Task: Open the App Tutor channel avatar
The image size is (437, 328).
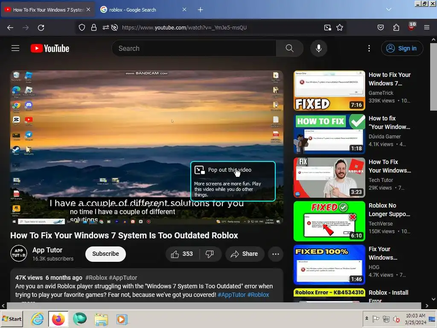Action: pyautogui.click(x=19, y=253)
